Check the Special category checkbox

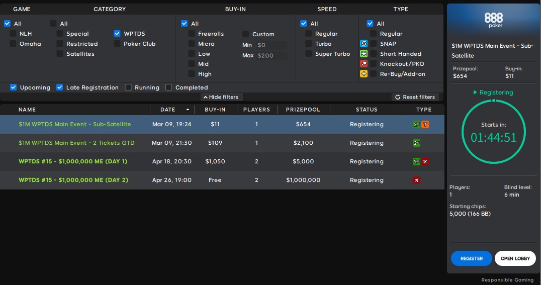tap(60, 34)
